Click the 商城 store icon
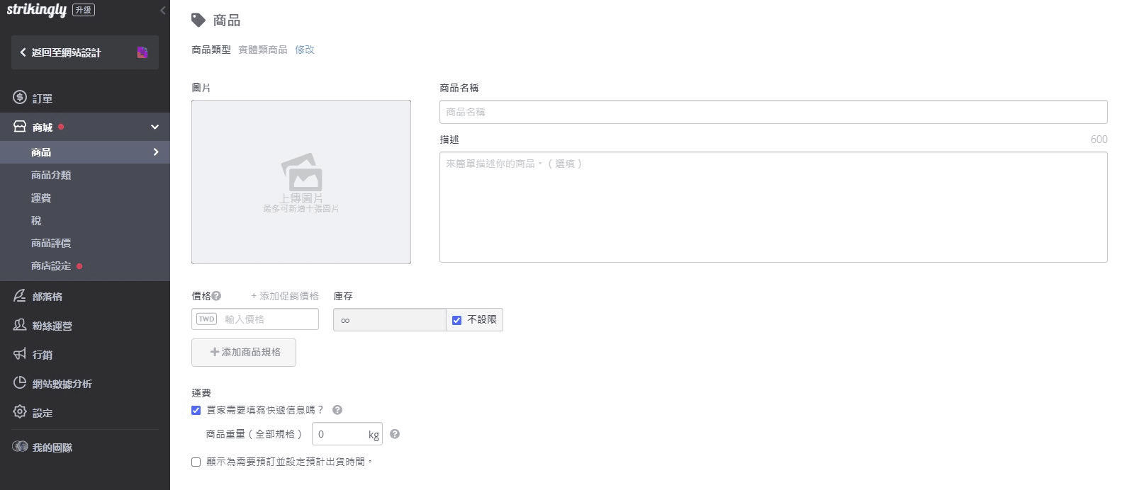 20,127
